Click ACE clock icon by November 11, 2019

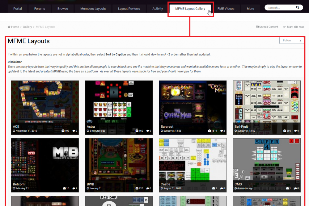click(x=14, y=131)
